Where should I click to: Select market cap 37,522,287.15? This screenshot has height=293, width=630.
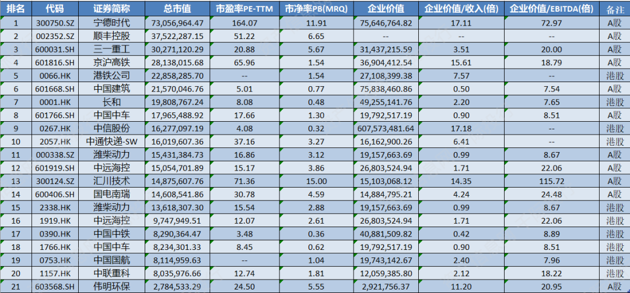pos(177,36)
